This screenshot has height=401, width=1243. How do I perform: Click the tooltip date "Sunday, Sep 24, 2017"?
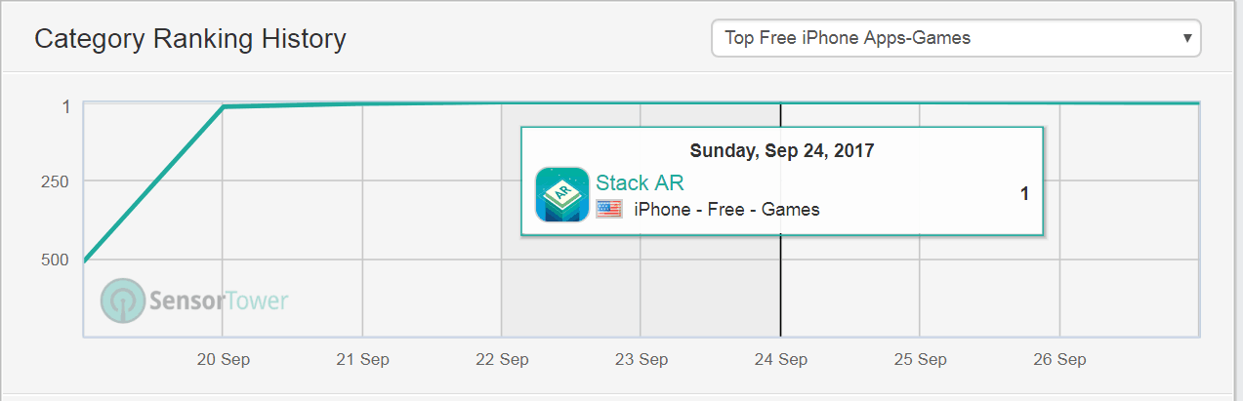pos(781,151)
